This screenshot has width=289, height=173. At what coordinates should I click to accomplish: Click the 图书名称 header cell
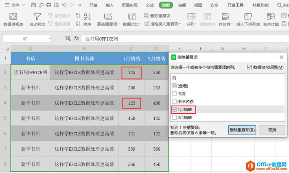click(x=84, y=58)
